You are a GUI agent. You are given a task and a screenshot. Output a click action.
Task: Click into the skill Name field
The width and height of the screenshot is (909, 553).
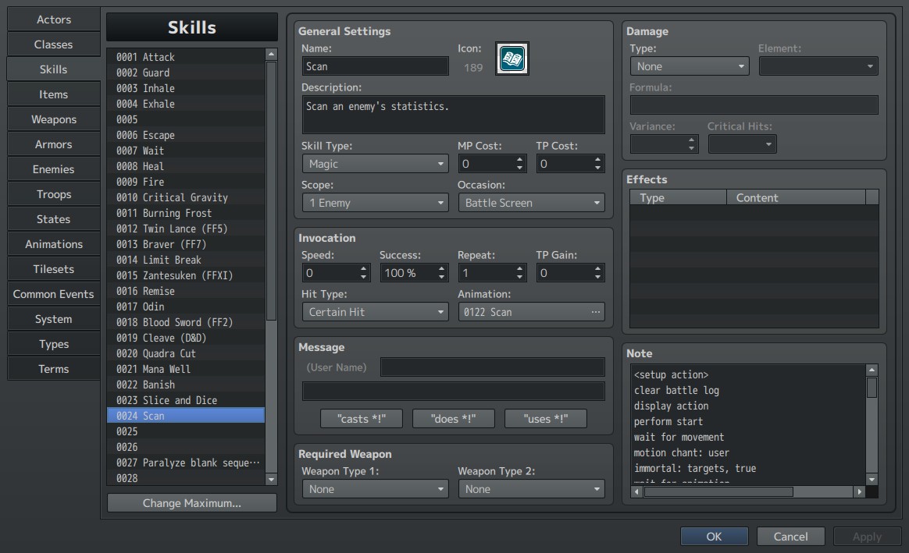[x=375, y=66]
